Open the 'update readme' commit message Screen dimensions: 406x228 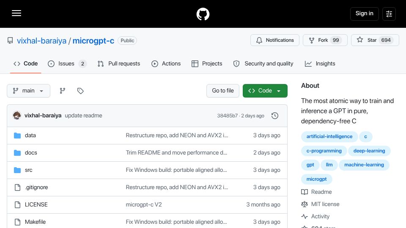(83, 116)
